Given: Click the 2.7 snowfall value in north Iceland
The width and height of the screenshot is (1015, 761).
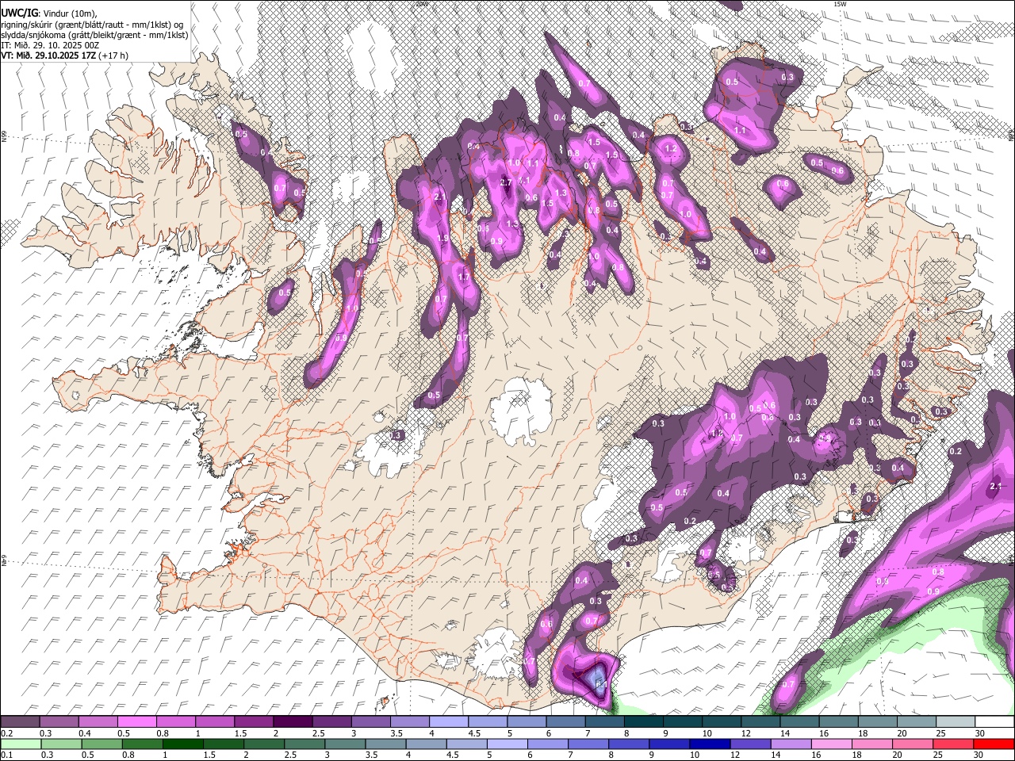Looking at the screenshot, I should (506, 182).
